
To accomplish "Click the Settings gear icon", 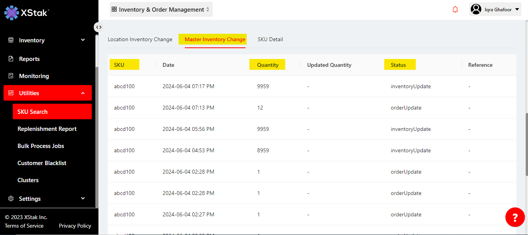I will coord(11,198).
